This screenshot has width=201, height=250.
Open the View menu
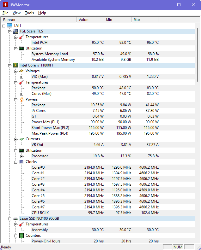click(16, 13)
